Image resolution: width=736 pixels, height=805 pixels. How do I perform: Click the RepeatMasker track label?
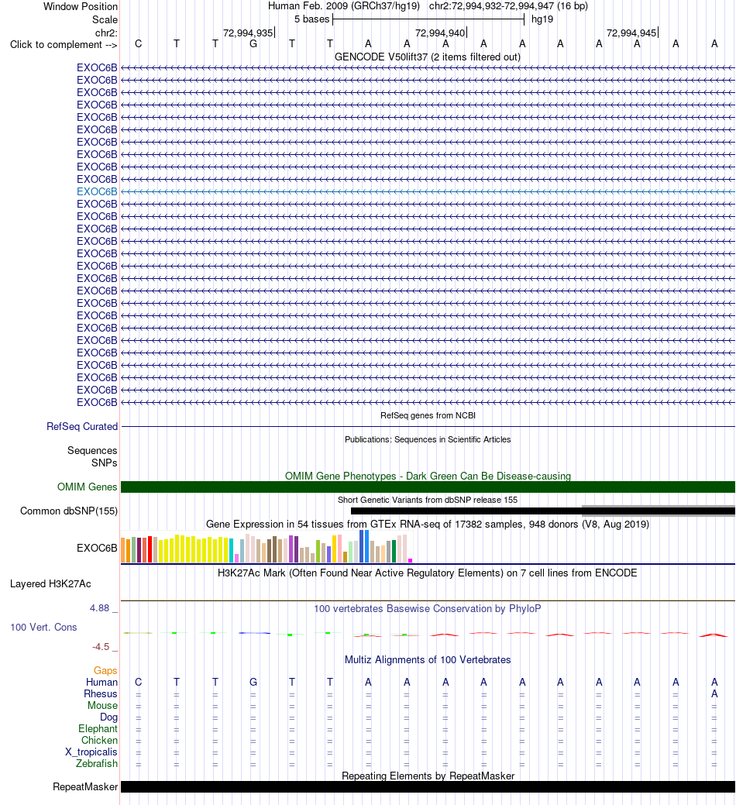point(85,787)
